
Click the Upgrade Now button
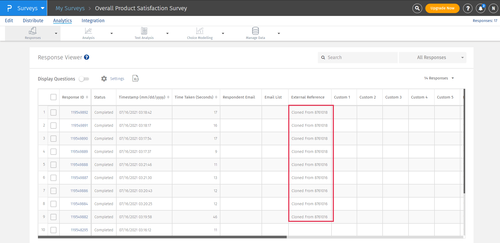(x=442, y=8)
